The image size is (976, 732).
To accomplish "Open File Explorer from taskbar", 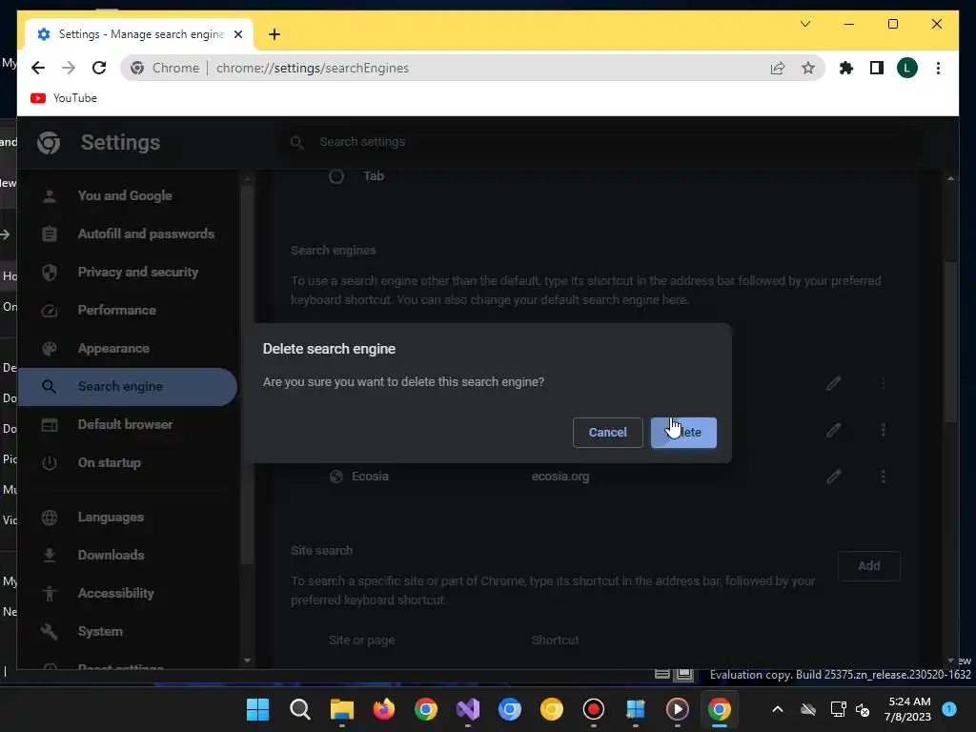I will [342, 709].
